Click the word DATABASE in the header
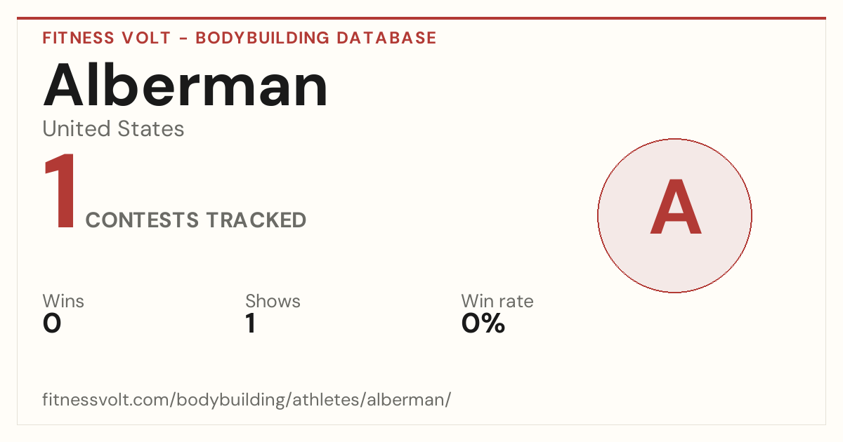This screenshot has height=442, width=843. [386, 38]
